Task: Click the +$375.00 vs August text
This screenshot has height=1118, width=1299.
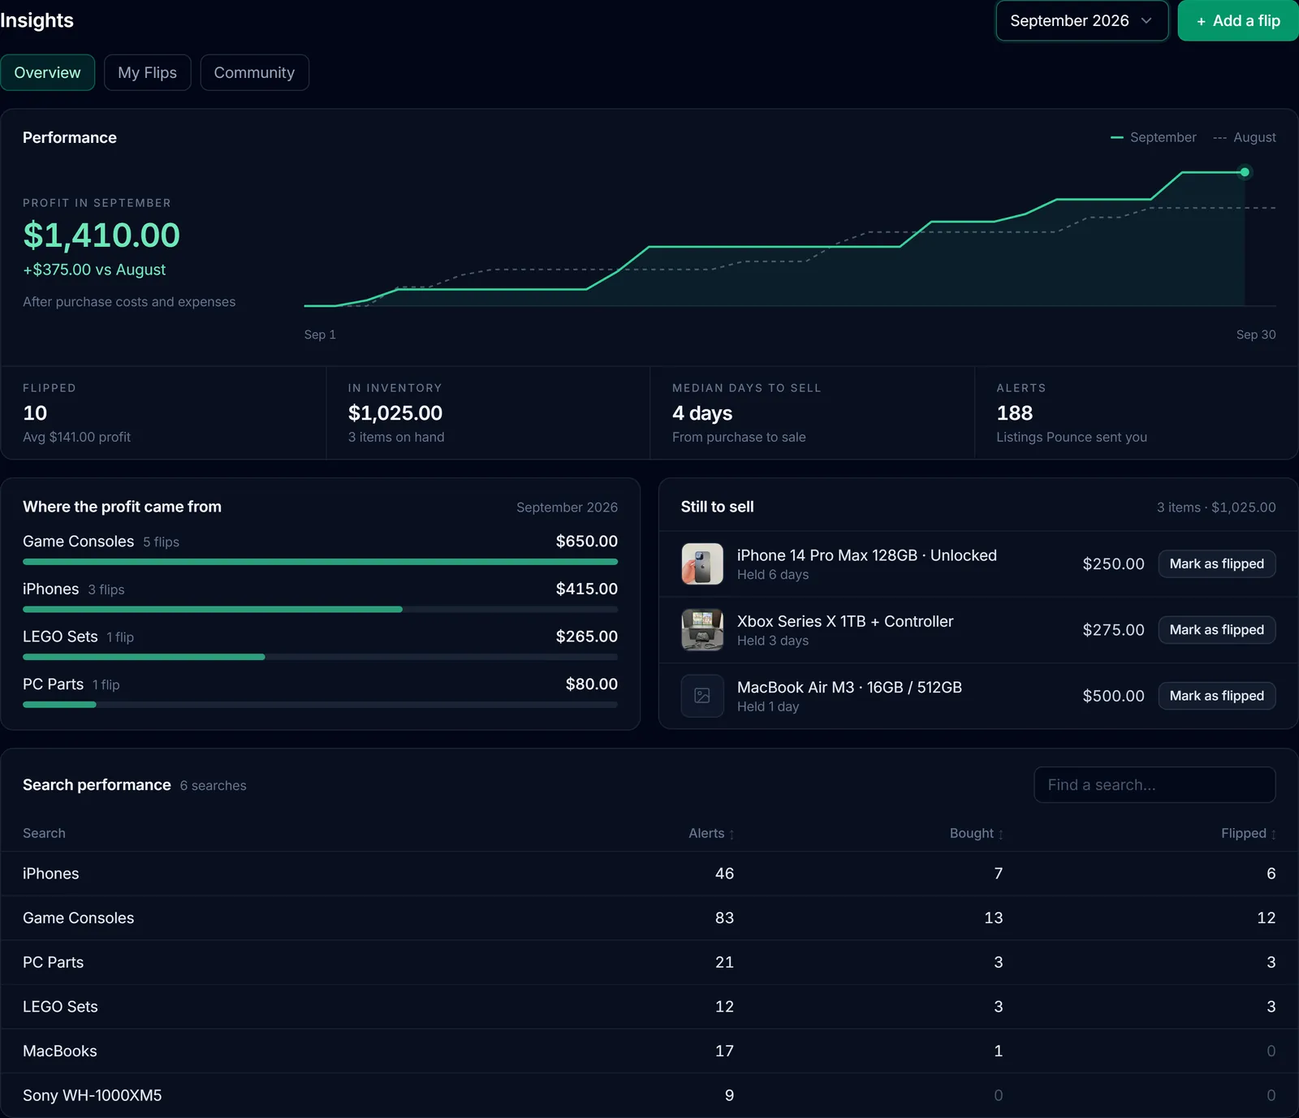Action: pos(94,270)
